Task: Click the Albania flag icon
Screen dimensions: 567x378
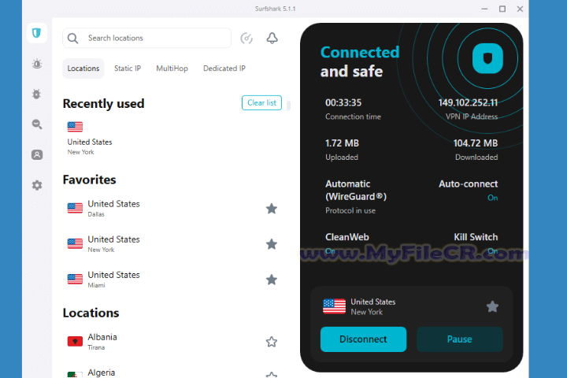Action: (x=75, y=341)
